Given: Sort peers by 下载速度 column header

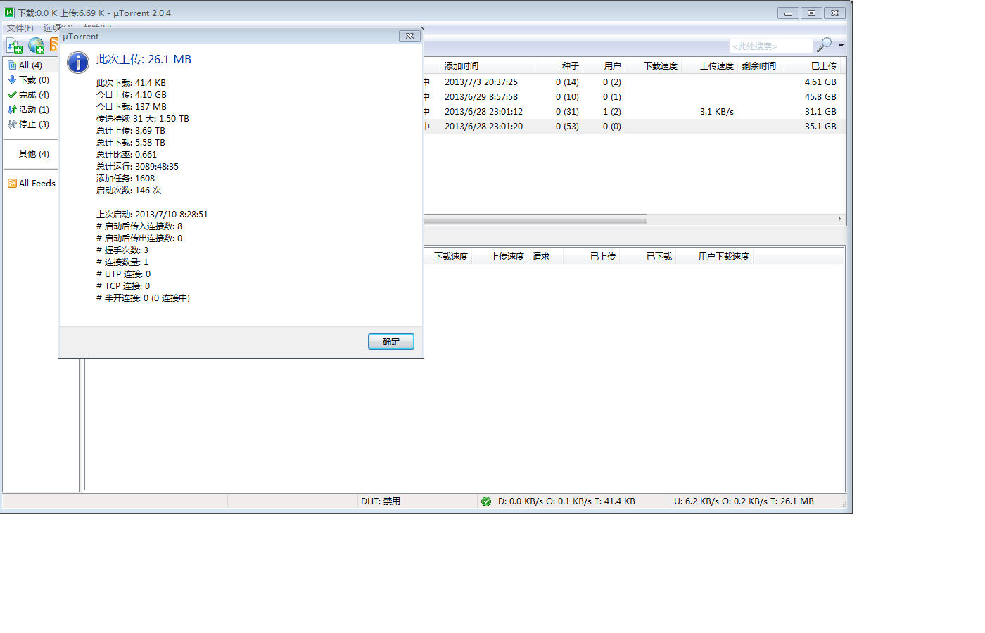Looking at the screenshot, I should [449, 257].
